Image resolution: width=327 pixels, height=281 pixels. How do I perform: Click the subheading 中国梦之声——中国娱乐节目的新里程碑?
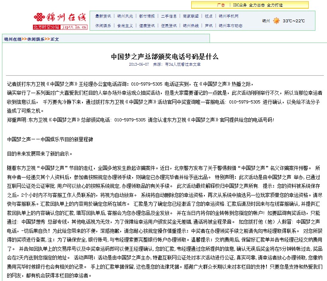(x=50, y=139)
